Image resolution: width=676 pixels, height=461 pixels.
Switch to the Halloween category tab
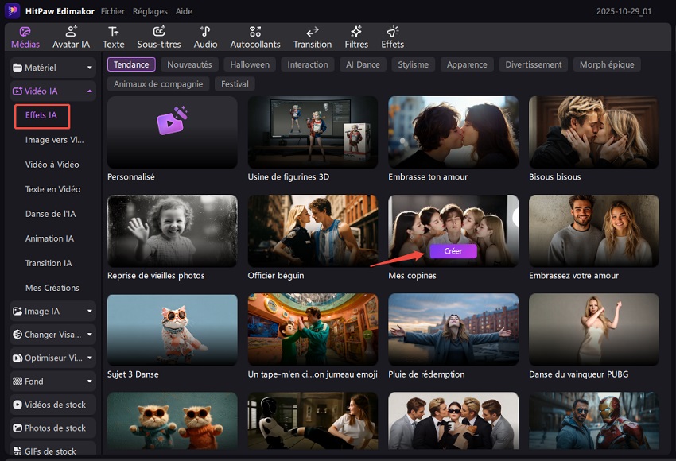click(x=250, y=64)
